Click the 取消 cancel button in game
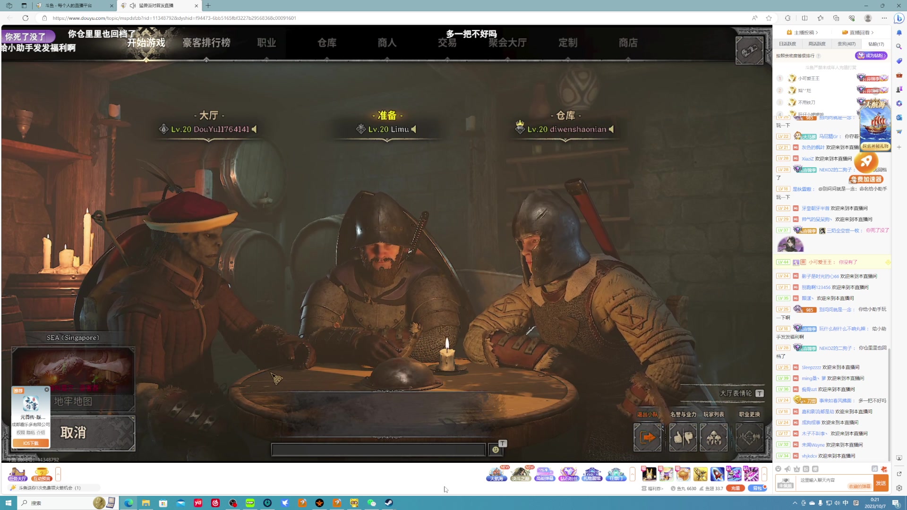The width and height of the screenshot is (907, 510). (x=74, y=433)
